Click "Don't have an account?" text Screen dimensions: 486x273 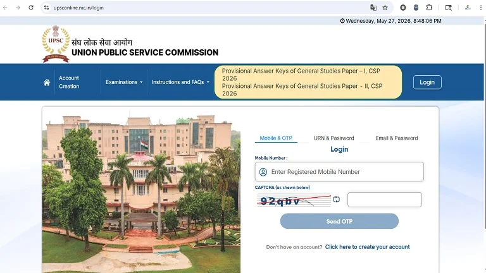click(294, 247)
